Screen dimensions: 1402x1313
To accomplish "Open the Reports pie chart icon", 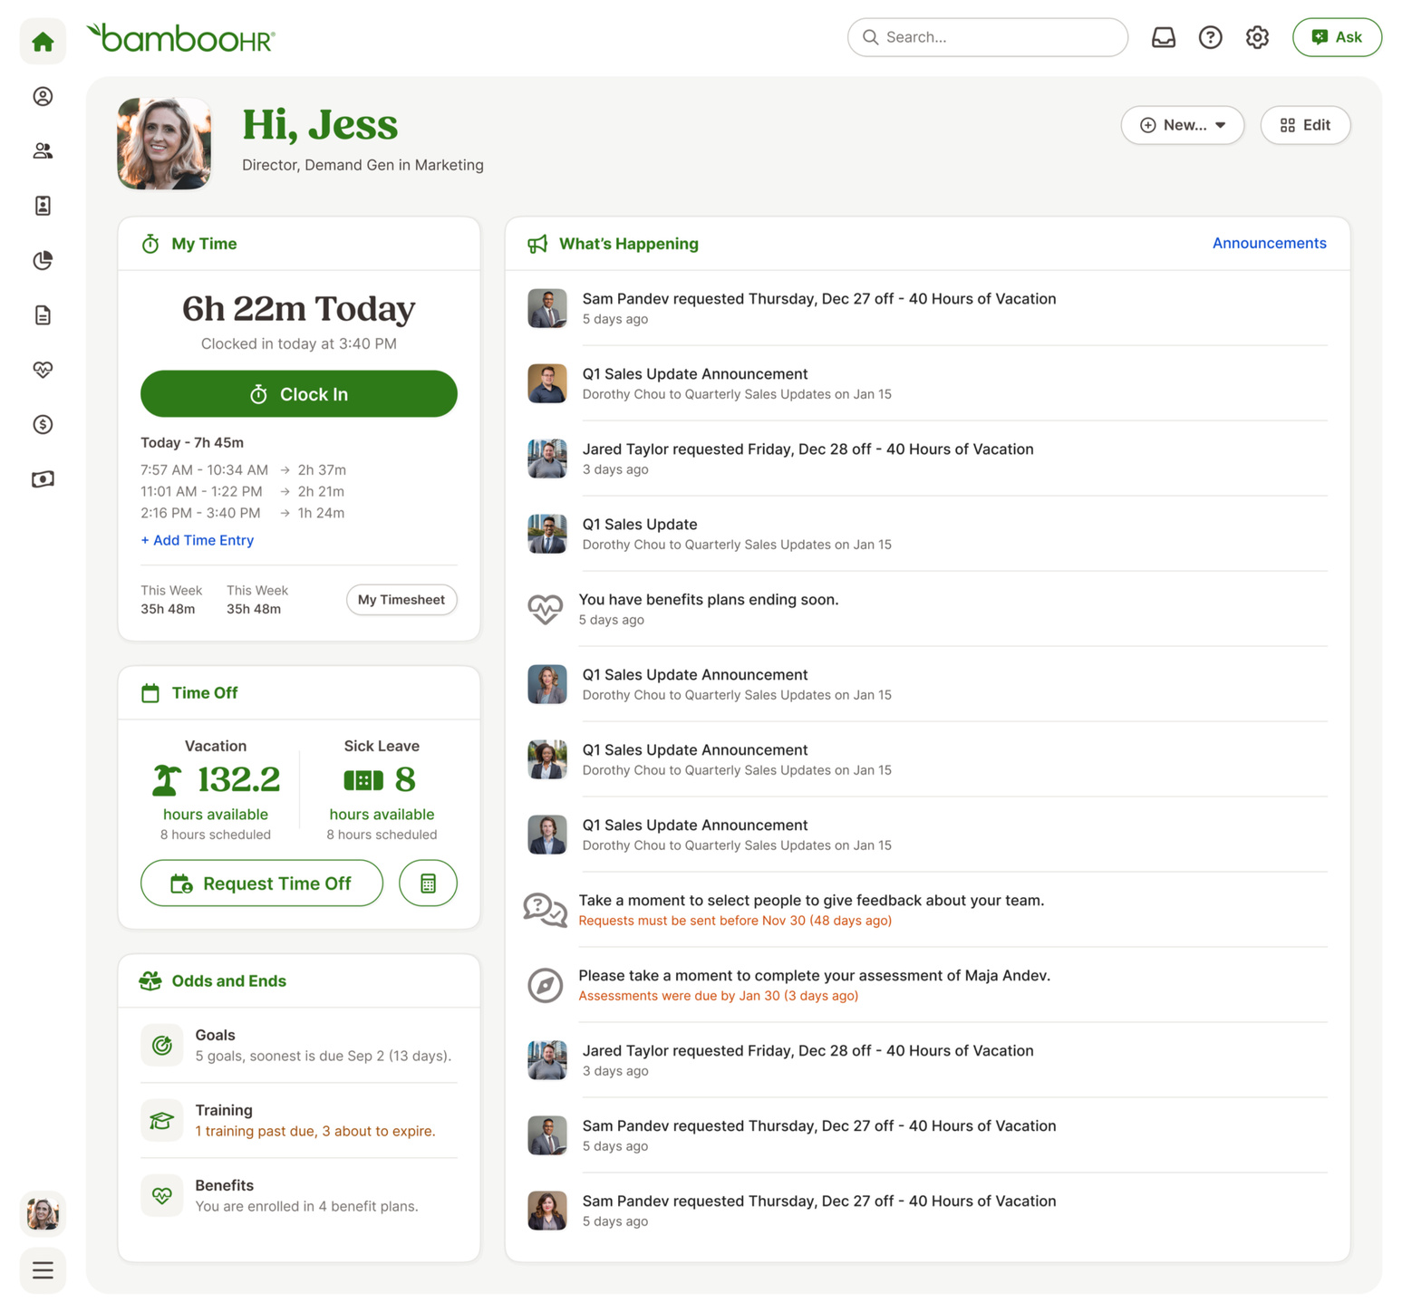I will click(x=43, y=261).
